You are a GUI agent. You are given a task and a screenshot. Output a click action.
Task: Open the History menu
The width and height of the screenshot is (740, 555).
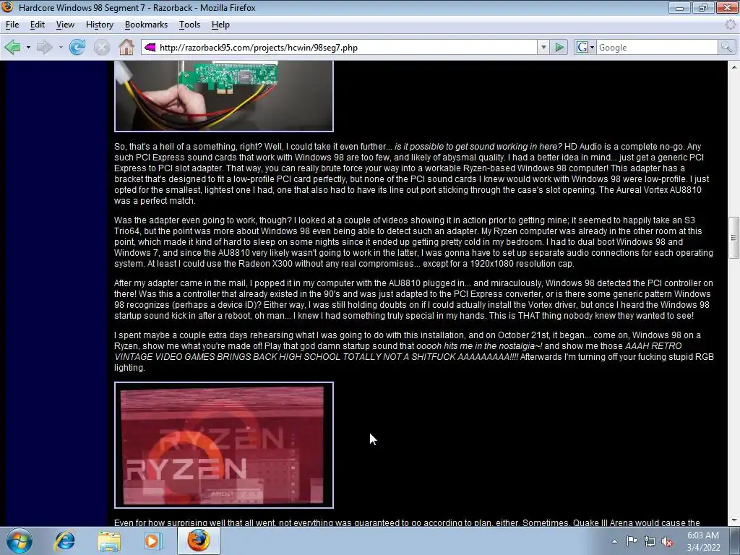click(x=100, y=25)
